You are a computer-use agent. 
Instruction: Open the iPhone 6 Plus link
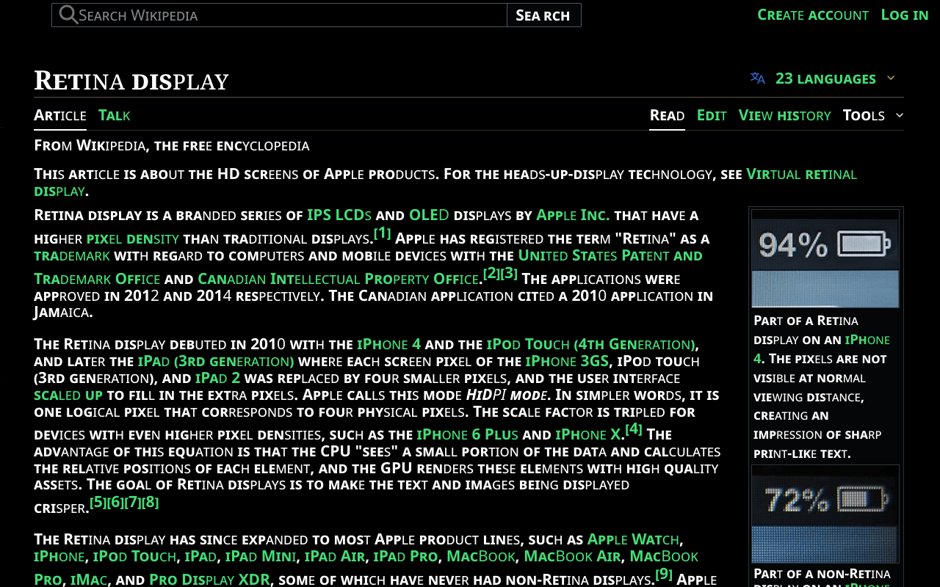click(x=468, y=434)
